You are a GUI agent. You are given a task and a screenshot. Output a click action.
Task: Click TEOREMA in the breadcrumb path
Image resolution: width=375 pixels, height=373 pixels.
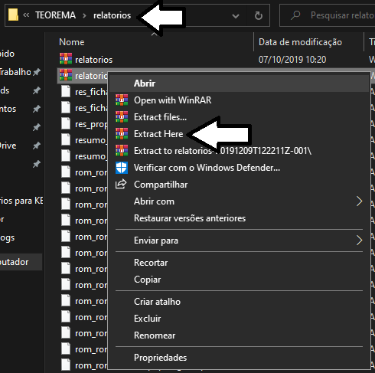click(x=55, y=15)
